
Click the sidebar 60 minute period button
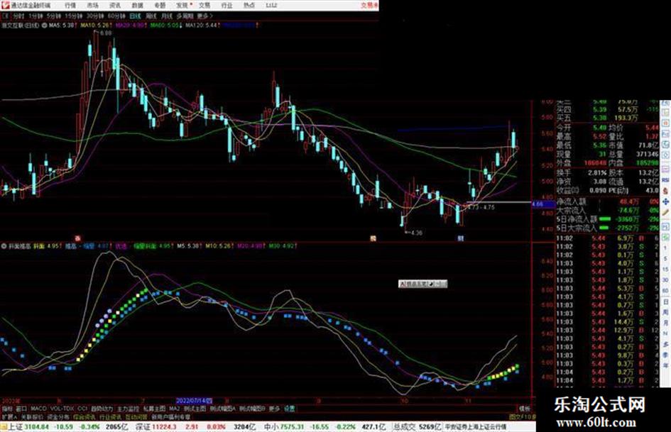point(665,291)
